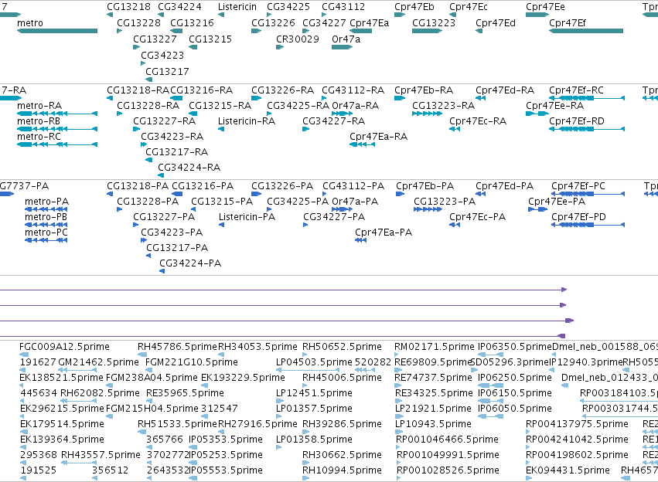Image resolution: width=658 pixels, height=482 pixels.
Task: Open the IP06250.5prime EST label
Action: tap(515, 378)
